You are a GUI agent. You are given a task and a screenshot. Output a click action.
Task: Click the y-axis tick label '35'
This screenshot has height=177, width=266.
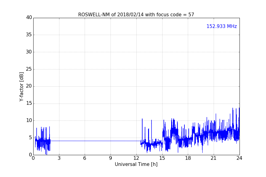pyautogui.click(x=29, y=35)
